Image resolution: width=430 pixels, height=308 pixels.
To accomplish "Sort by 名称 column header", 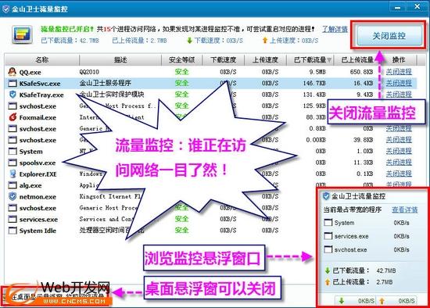I will coord(42,59).
